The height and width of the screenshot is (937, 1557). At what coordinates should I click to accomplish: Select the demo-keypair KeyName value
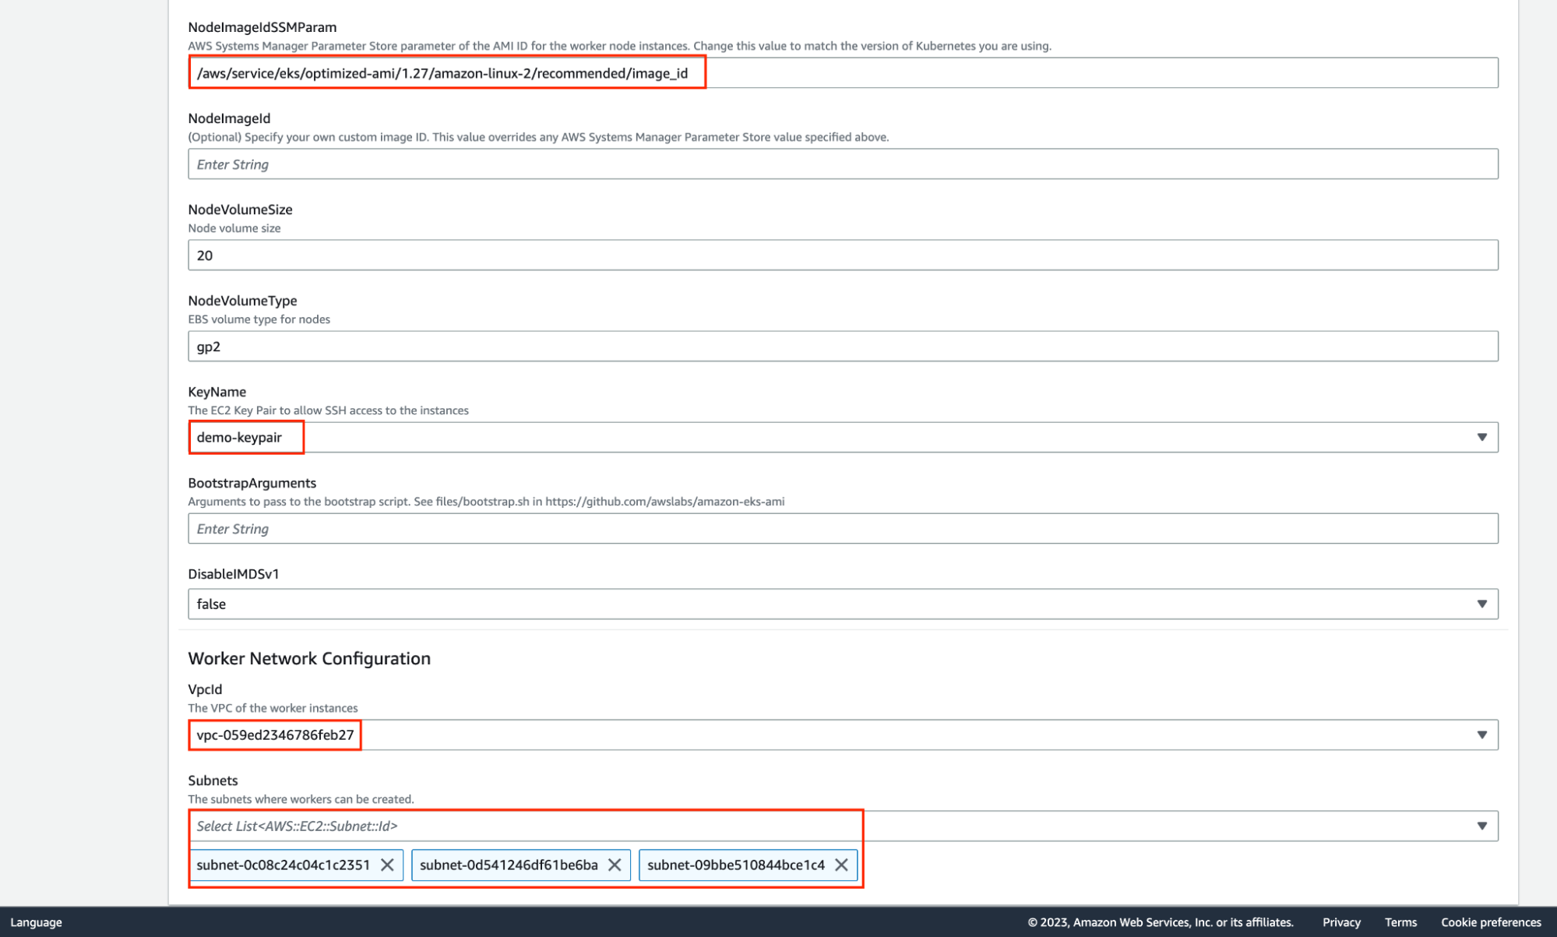(240, 437)
